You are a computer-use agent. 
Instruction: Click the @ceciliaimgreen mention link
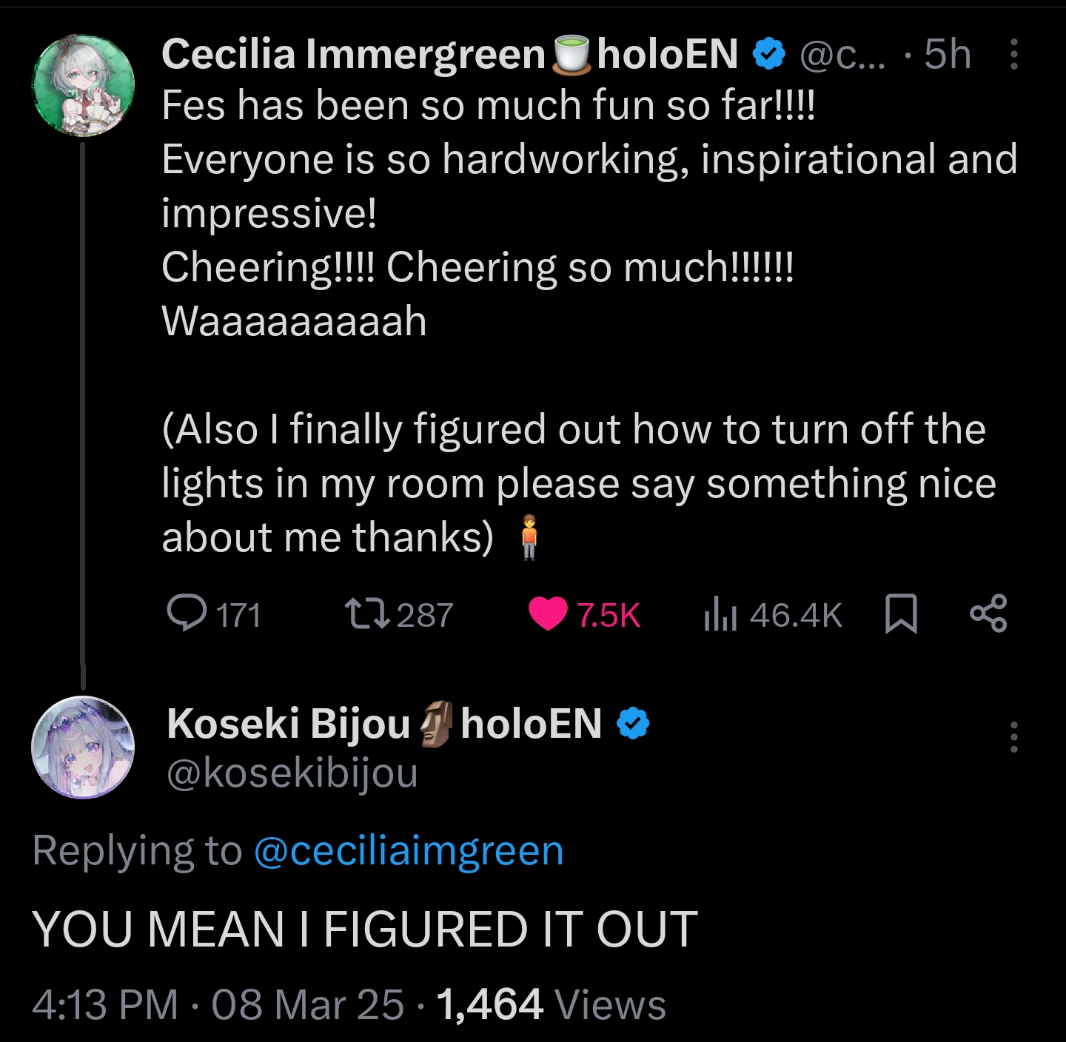(409, 851)
